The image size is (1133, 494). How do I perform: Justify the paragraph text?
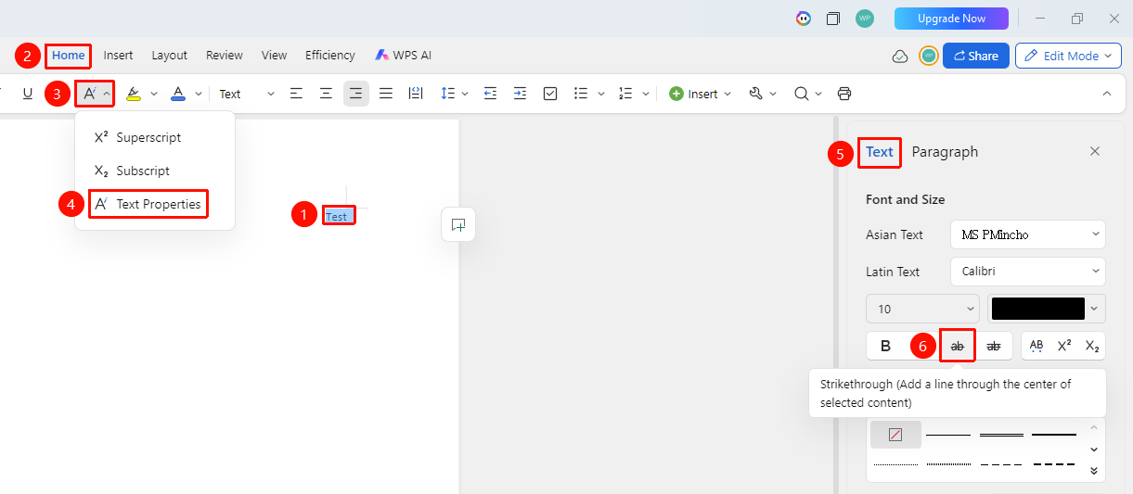(x=386, y=94)
